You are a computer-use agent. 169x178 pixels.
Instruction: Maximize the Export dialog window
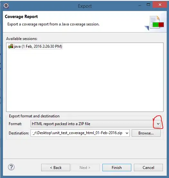(x=148, y=5)
